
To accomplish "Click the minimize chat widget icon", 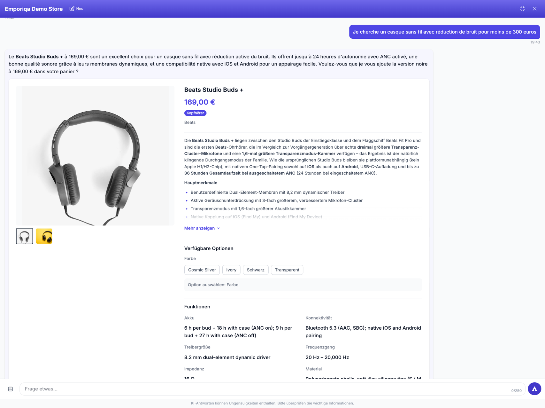I will [522, 9].
